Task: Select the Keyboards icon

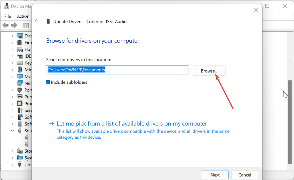Action: [20, 63]
